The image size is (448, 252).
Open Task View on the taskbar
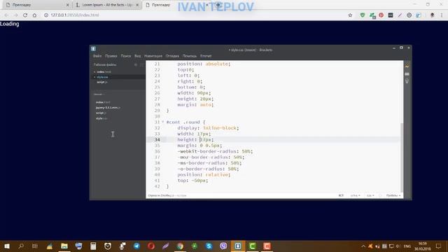[35, 246]
